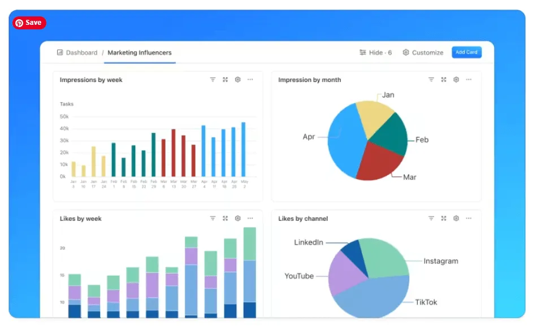The image size is (541, 326).
Task: Click the Likes by week title
Action: [x=81, y=219]
